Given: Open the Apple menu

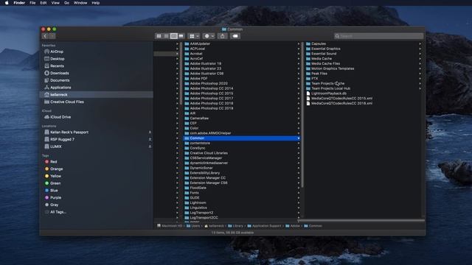Looking at the screenshot, I should point(7,3).
